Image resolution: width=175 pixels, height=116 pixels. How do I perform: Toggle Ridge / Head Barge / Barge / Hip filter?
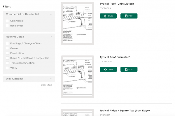(7, 58)
